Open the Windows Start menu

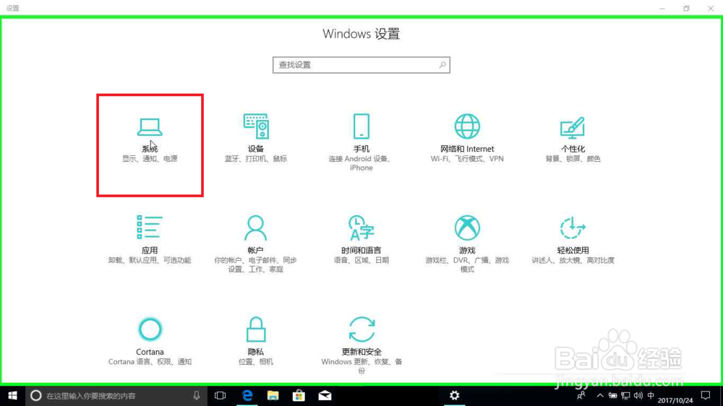tap(12, 395)
